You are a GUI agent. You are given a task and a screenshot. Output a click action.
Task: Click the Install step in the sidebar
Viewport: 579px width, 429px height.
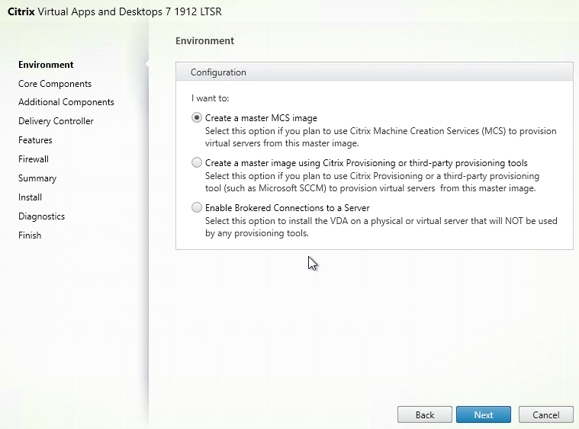(x=30, y=197)
